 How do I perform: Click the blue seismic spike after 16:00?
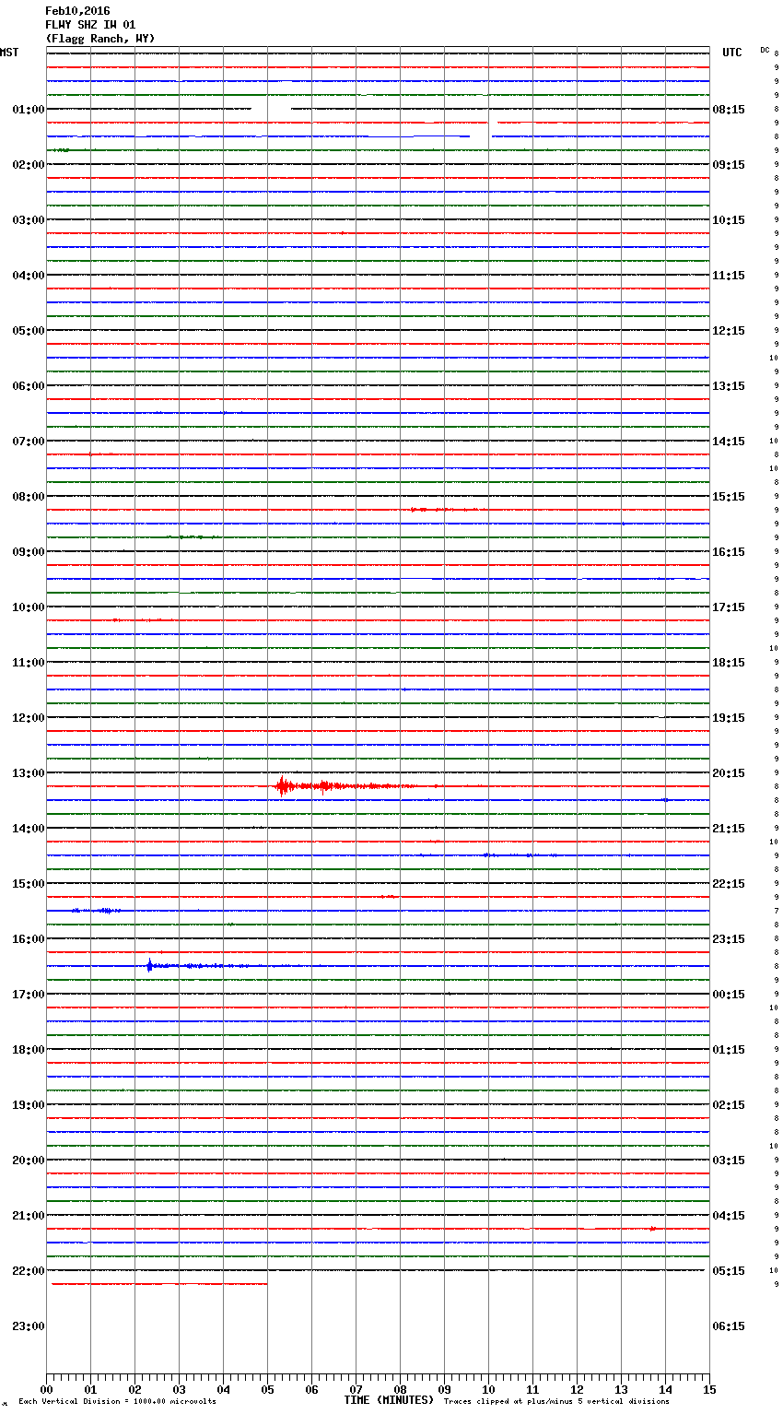[x=149, y=966]
